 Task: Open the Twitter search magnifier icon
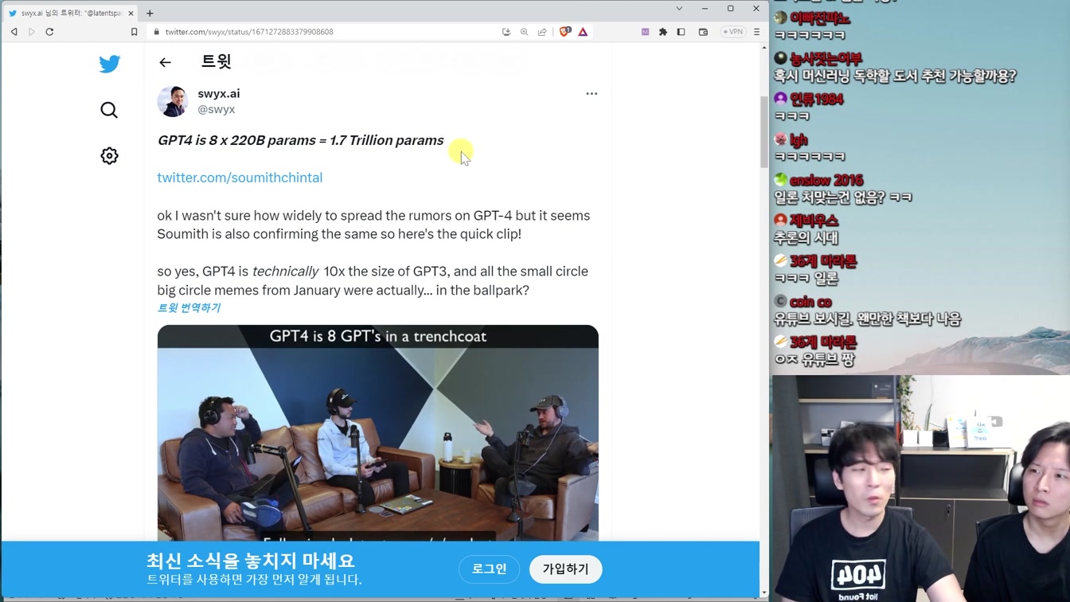click(x=109, y=110)
